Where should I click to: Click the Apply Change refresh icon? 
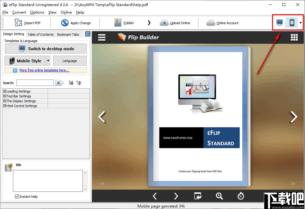tap(65, 23)
